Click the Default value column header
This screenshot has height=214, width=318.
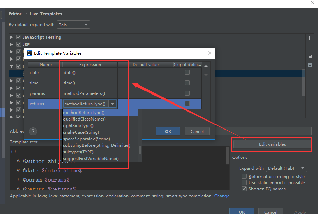coord(145,65)
